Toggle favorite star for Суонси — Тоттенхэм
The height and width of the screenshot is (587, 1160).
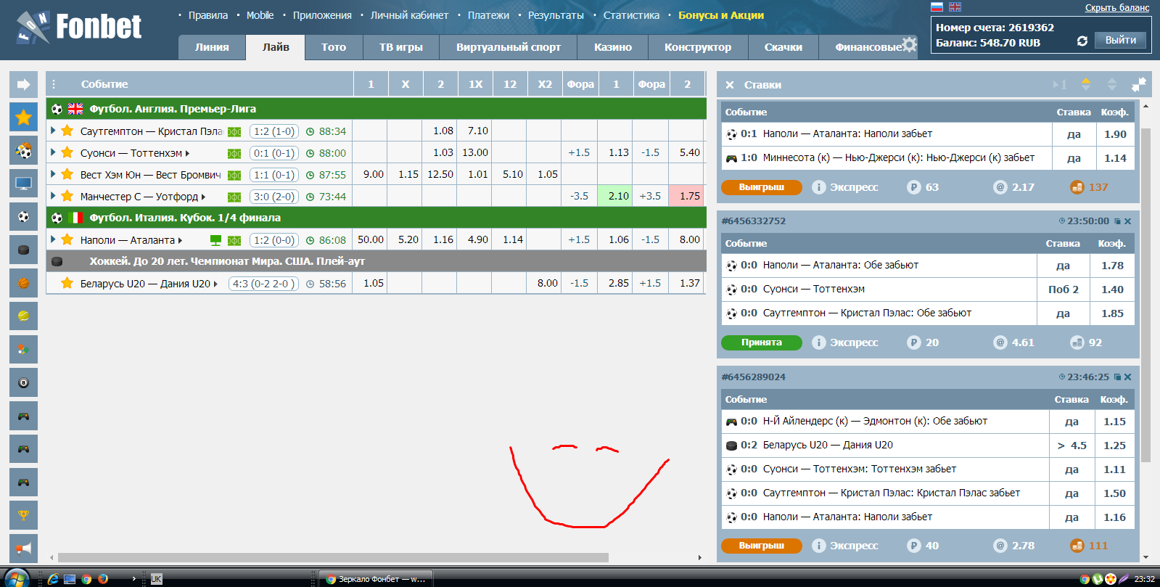click(x=67, y=152)
